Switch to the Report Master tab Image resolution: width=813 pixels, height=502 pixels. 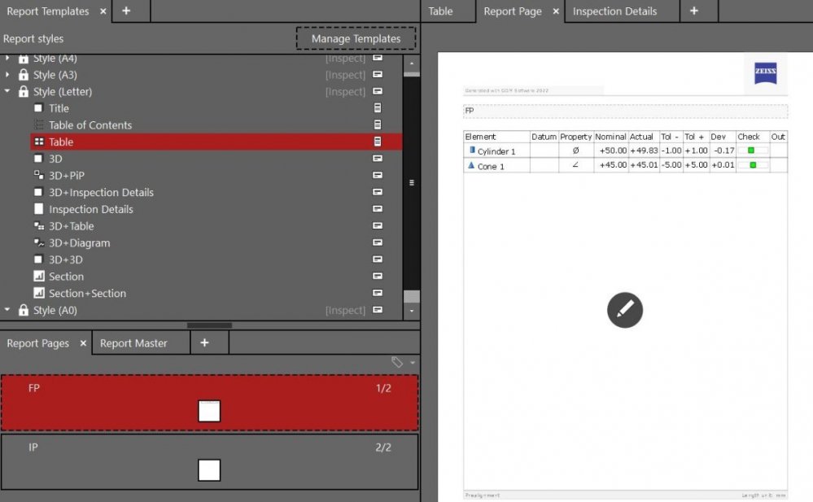pyautogui.click(x=133, y=343)
